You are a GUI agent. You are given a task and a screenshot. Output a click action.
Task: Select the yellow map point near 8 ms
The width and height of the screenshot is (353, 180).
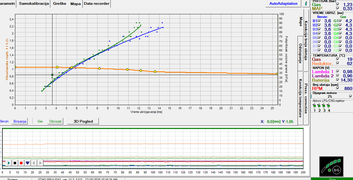tap(99, 68)
